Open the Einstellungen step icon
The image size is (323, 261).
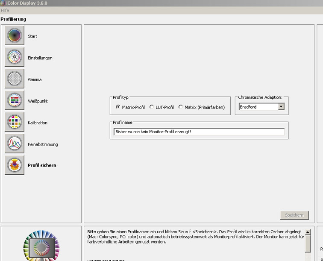(x=15, y=57)
